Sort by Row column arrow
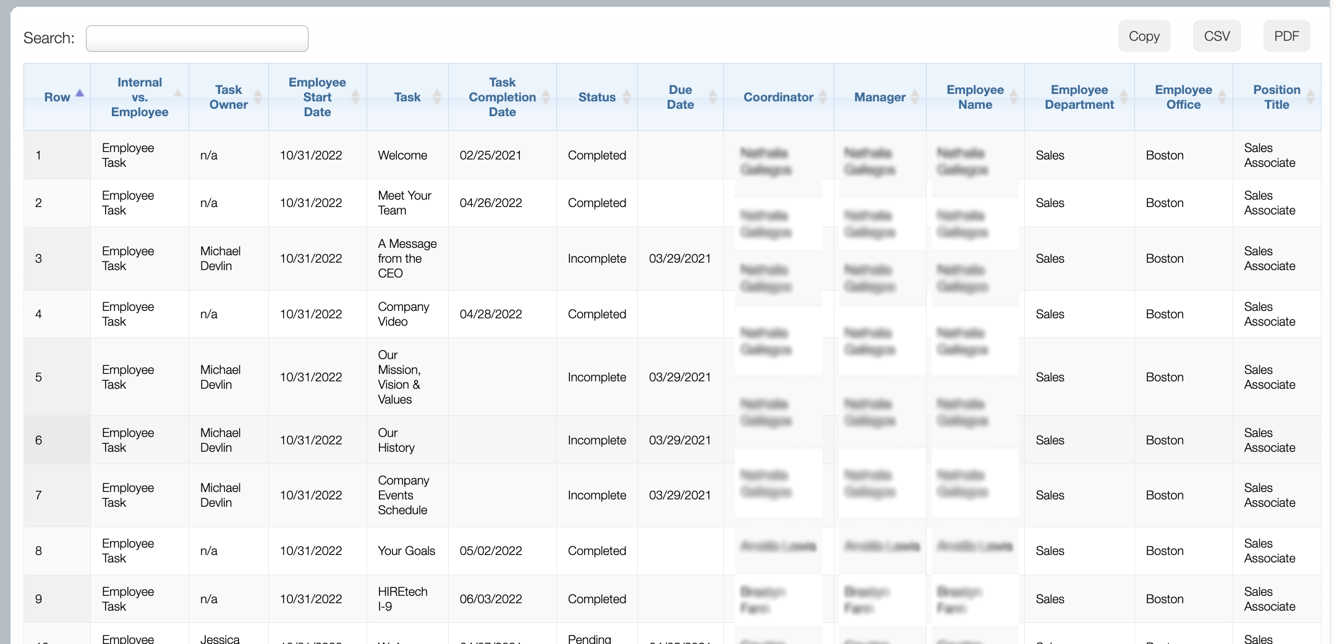The image size is (1334, 644). [x=80, y=93]
